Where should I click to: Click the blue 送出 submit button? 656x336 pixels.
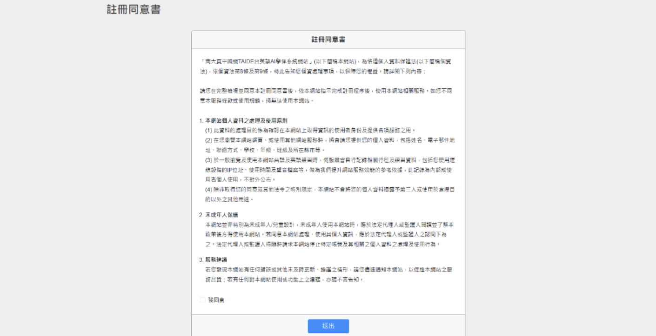(x=328, y=326)
